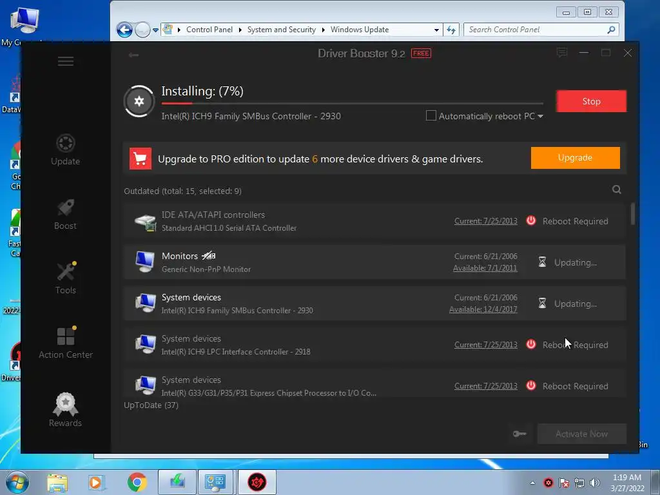Click Available: 12/4/2017 link for SMBus Controller
This screenshot has width=660, height=495.
pyautogui.click(x=483, y=309)
